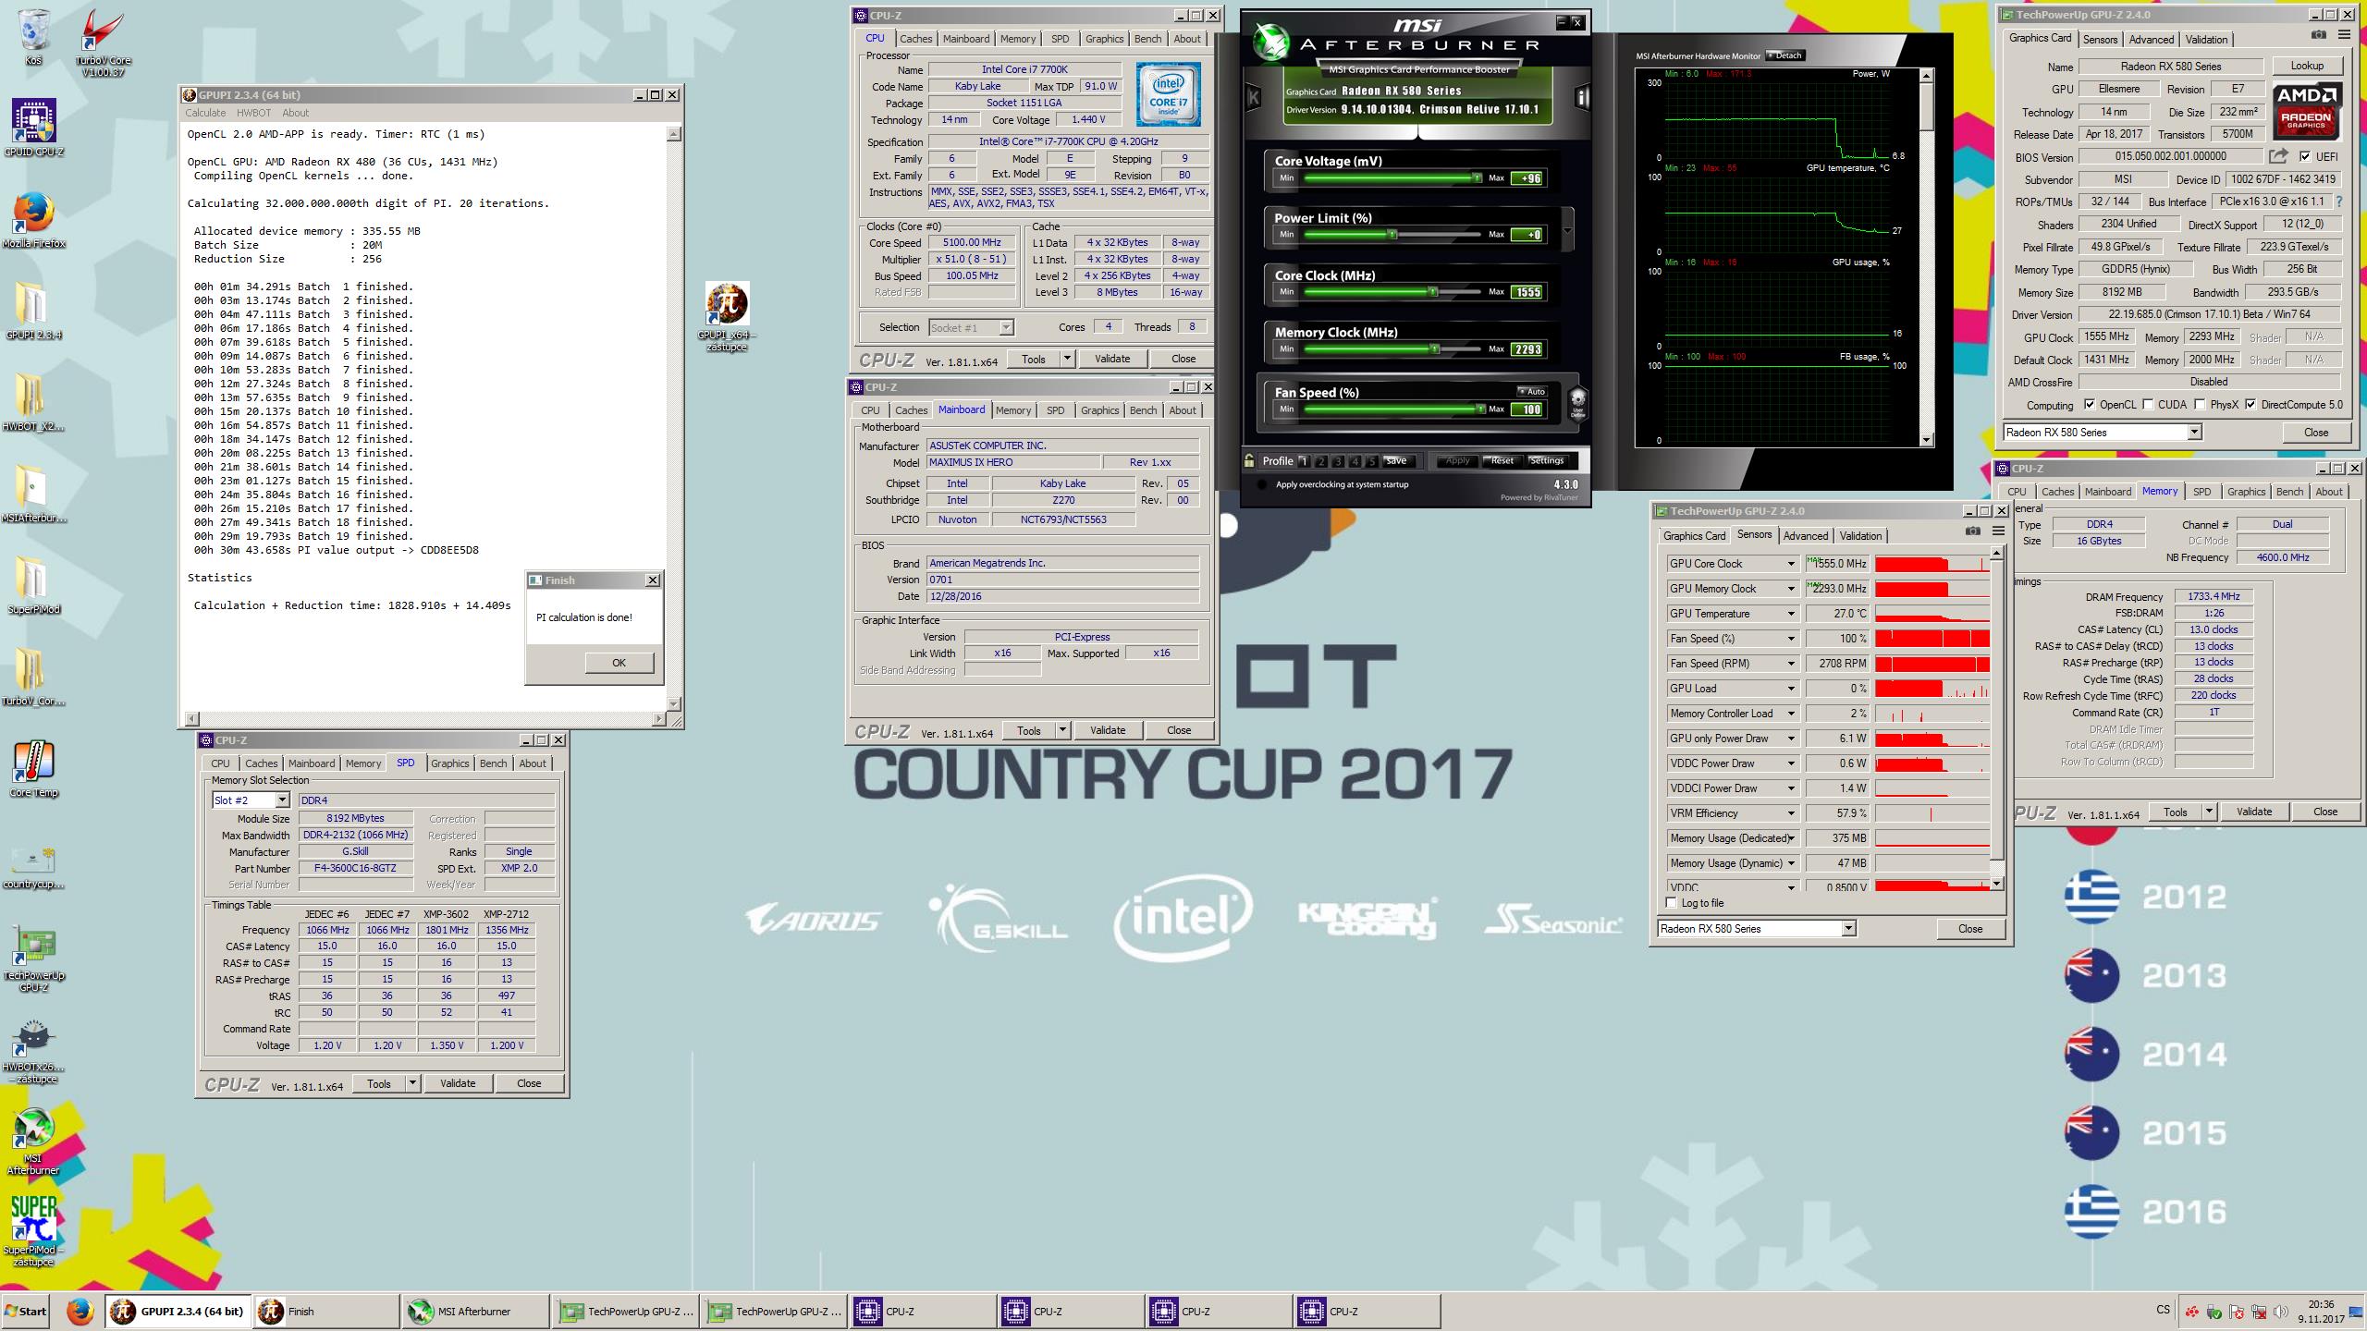The width and height of the screenshot is (2367, 1331).
Task: Open the GPUPI_x64 shortcut on the desktop
Action: [x=727, y=316]
